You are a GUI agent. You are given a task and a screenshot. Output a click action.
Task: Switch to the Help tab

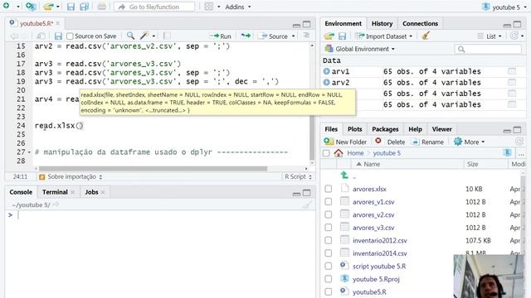tap(415, 129)
